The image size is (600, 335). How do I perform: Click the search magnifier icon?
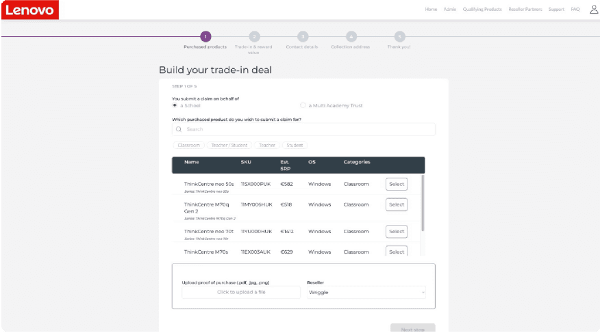[179, 129]
